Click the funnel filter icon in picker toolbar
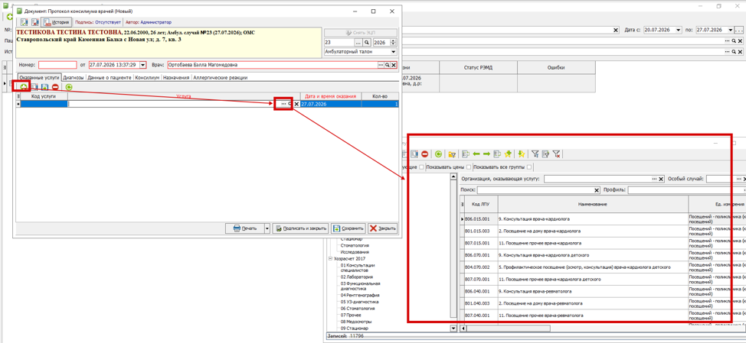746x343 pixels. [535, 154]
